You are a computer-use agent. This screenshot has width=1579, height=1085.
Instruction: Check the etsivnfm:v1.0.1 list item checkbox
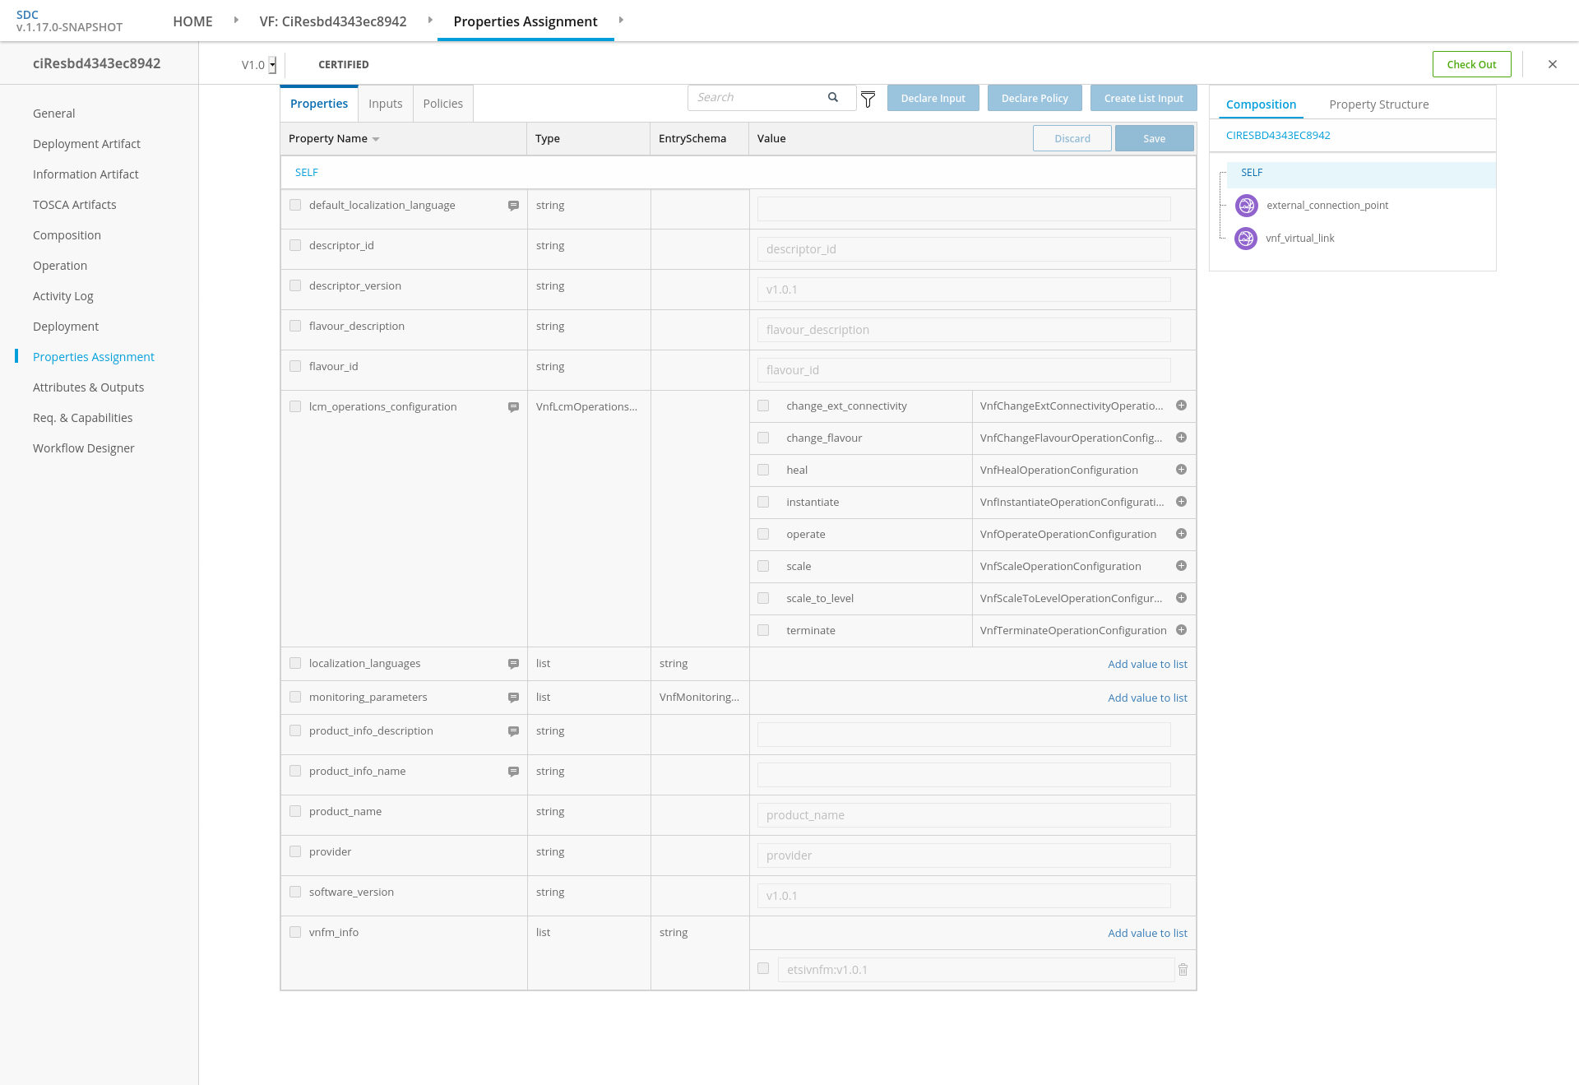(763, 968)
